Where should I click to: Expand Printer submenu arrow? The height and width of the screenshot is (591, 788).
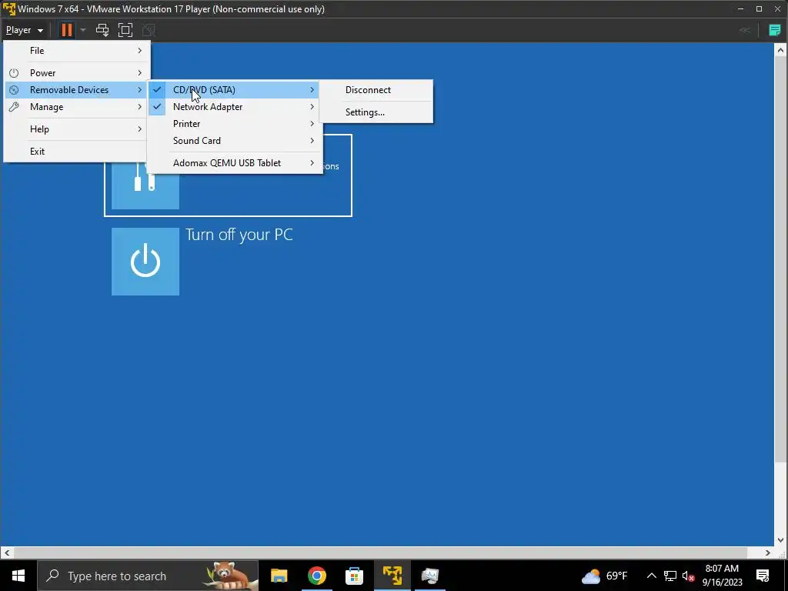312,124
